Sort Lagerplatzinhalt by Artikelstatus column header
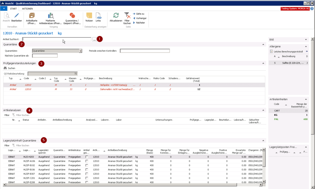The width and height of the screenshot is (315, 189). click(74, 150)
